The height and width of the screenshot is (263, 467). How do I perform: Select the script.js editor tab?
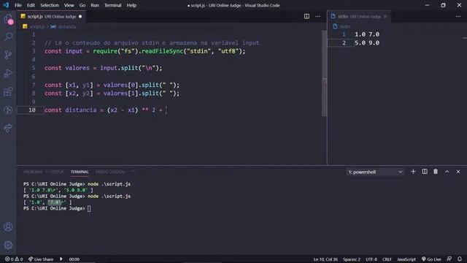pyautogui.click(x=51, y=16)
